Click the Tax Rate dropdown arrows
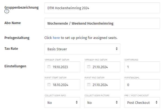Image resolution: width=168 pixels, height=112 pixels. 117,49
